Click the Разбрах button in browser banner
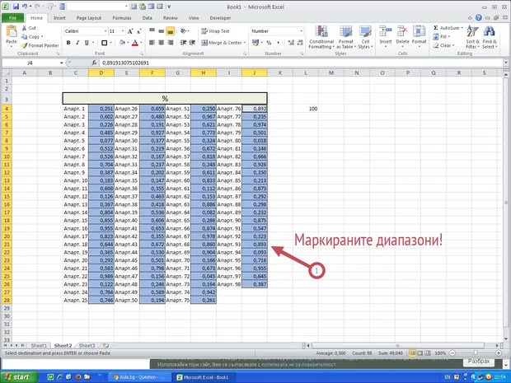This screenshot has width=511, height=383. click(479, 362)
